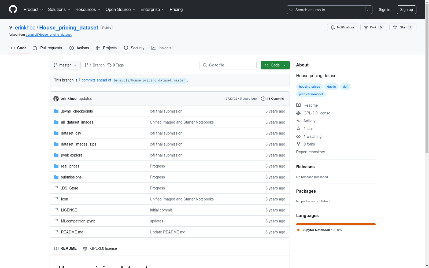Click the dataset_csv folder icon
The height and width of the screenshot is (268, 429).
click(56, 133)
